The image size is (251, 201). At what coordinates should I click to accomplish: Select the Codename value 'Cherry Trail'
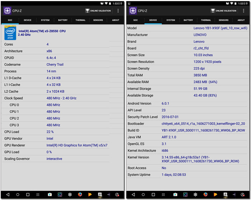pyautogui.click(x=55, y=65)
